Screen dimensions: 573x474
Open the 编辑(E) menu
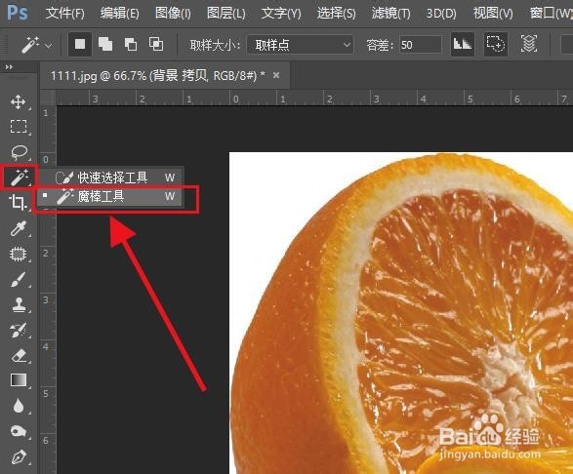119,14
